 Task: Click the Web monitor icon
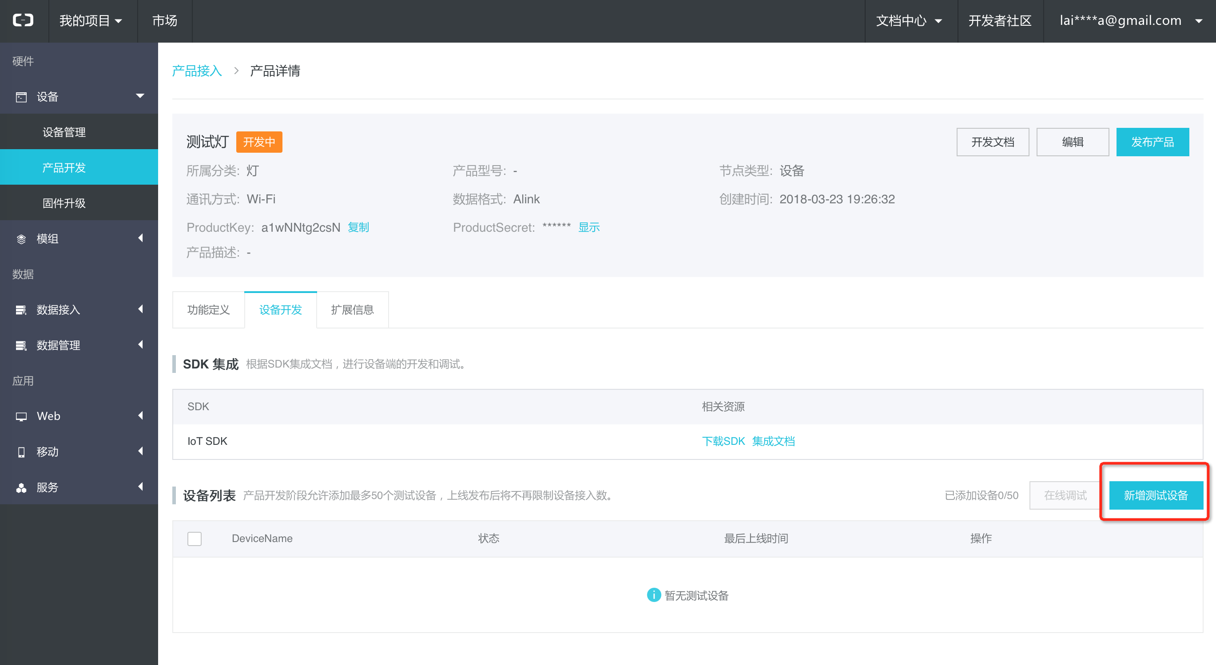point(21,416)
